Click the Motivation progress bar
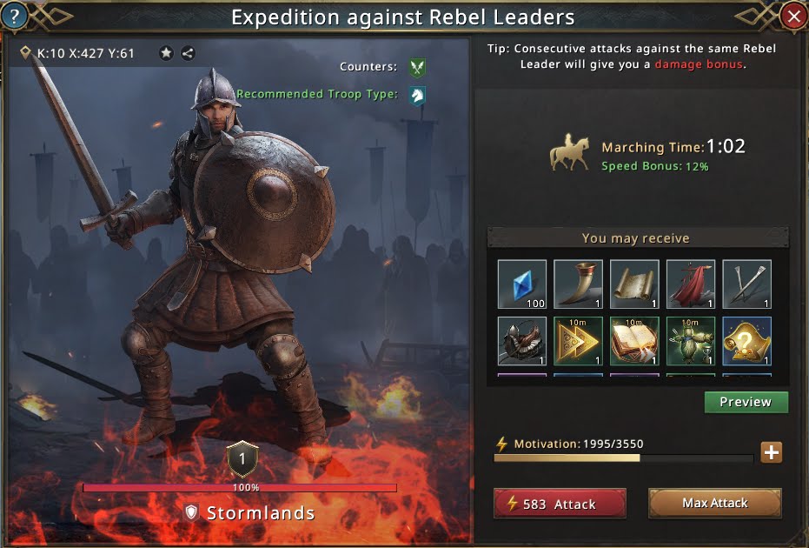The image size is (809, 548). click(x=624, y=458)
